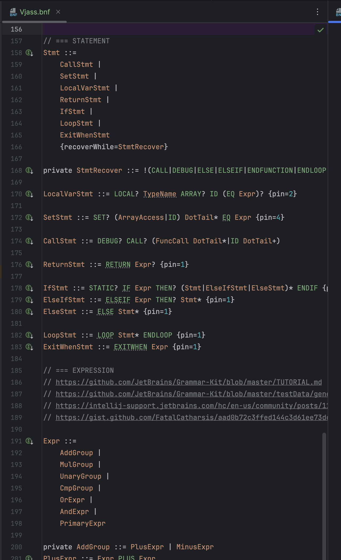Click the gutter icon for the CallStmt rule
341x560 pixels.
point(29,241)
